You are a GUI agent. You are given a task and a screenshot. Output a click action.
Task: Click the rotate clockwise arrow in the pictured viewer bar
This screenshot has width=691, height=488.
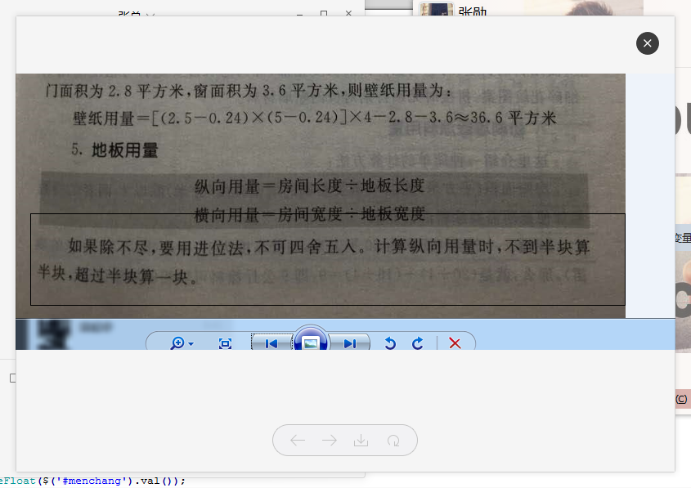coord(417,343)
